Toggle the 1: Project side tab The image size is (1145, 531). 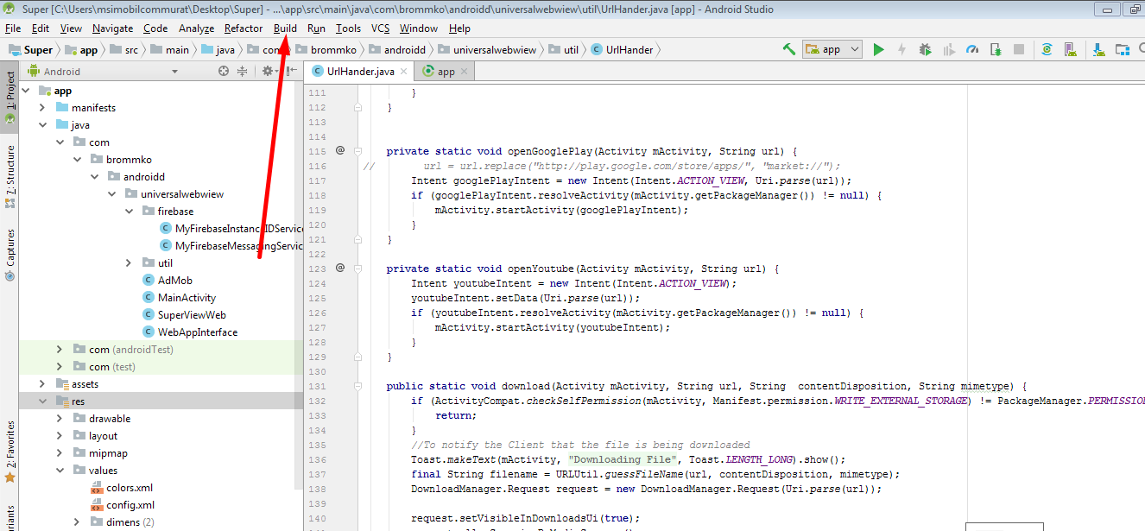click(x=9, y=98)
